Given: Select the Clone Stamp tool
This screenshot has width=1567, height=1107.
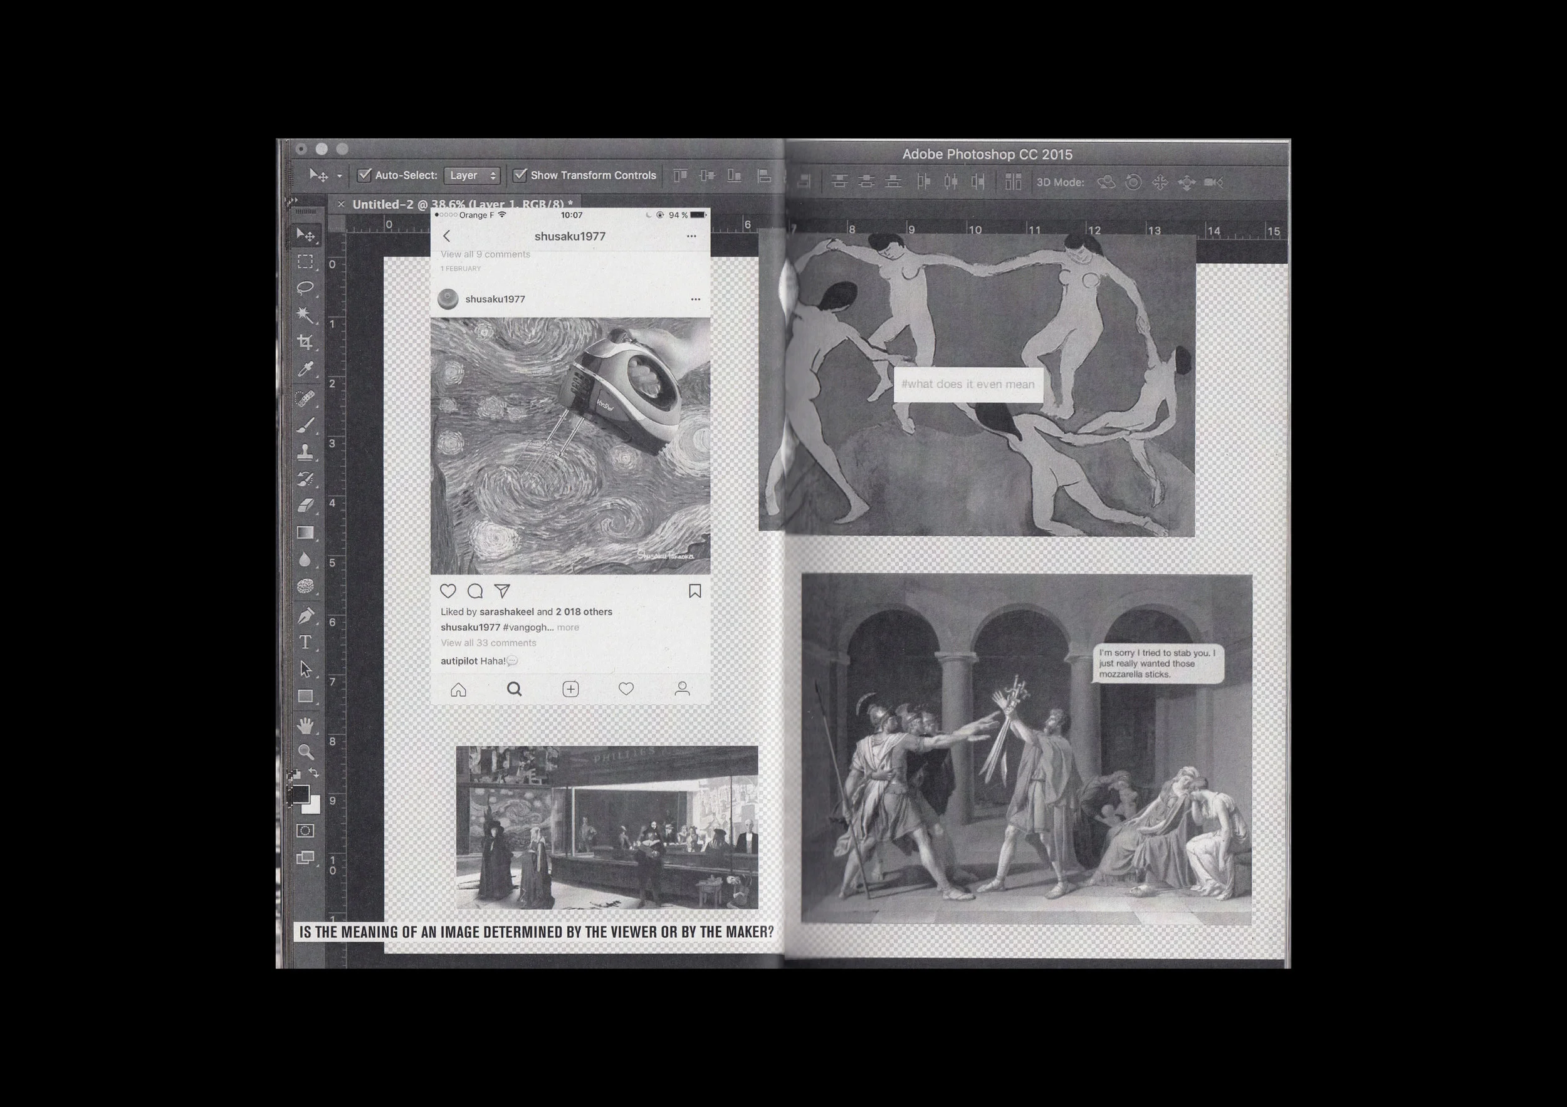Looking at the screenshot, I should 305,452.
